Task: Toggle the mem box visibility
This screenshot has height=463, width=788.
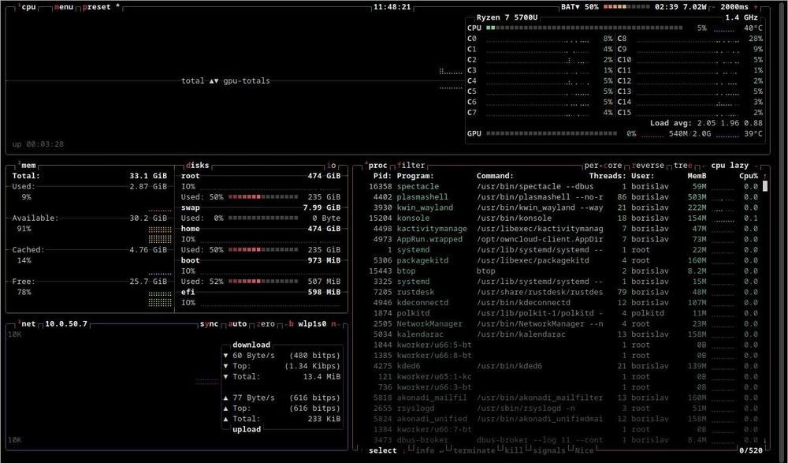Action: click(x=27, y=165)
